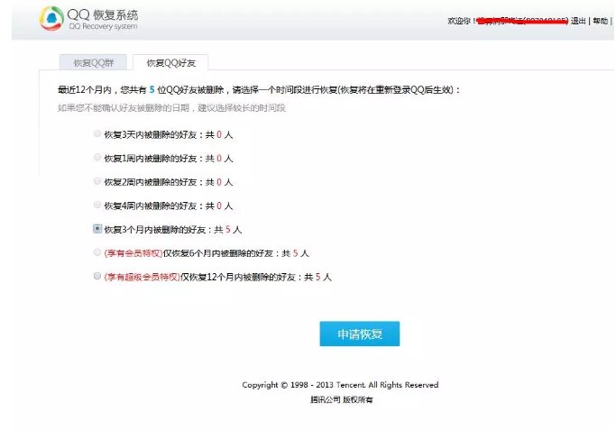Click the red (享有会员特权) text

click(133, 253)
